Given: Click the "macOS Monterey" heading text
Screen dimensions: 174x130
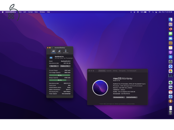Looking at the screenshot, I should [123, 79].
